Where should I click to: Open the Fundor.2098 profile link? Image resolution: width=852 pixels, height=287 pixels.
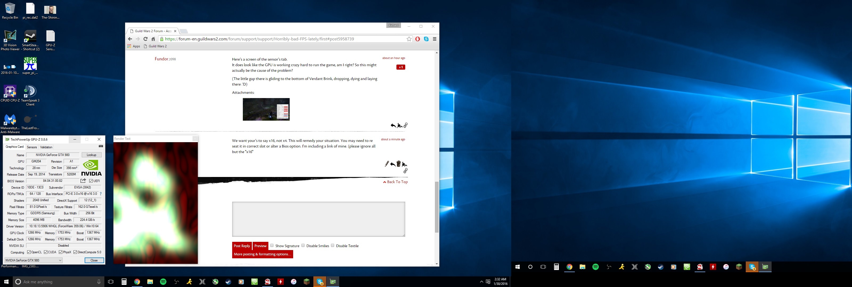tap(165, 59)
